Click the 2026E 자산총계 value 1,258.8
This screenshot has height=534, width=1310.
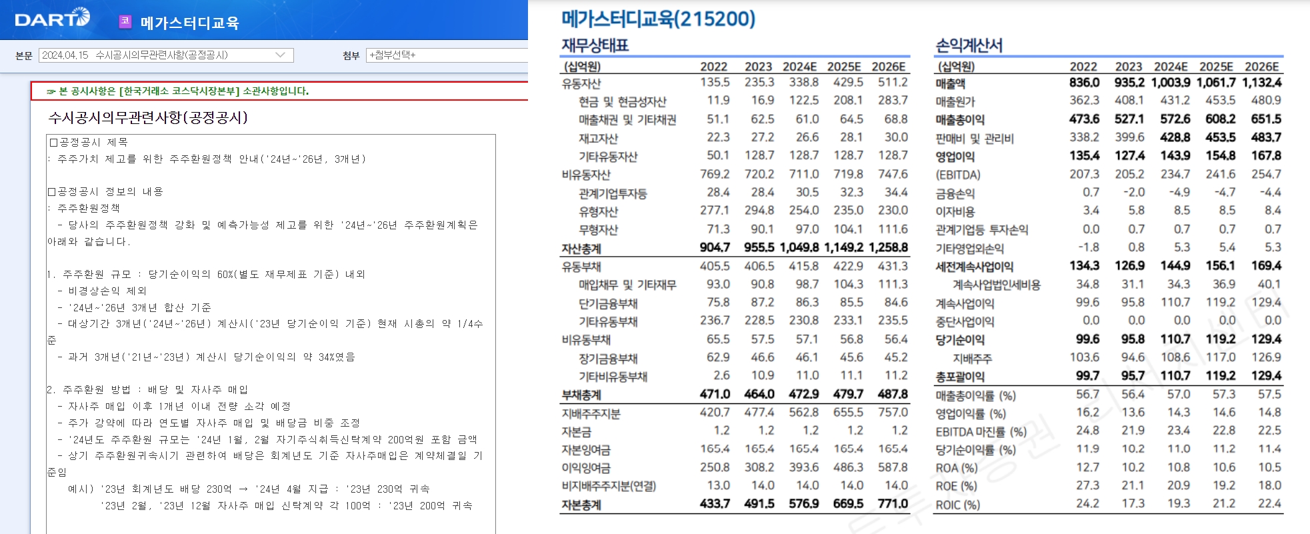(x=888, y=247)
